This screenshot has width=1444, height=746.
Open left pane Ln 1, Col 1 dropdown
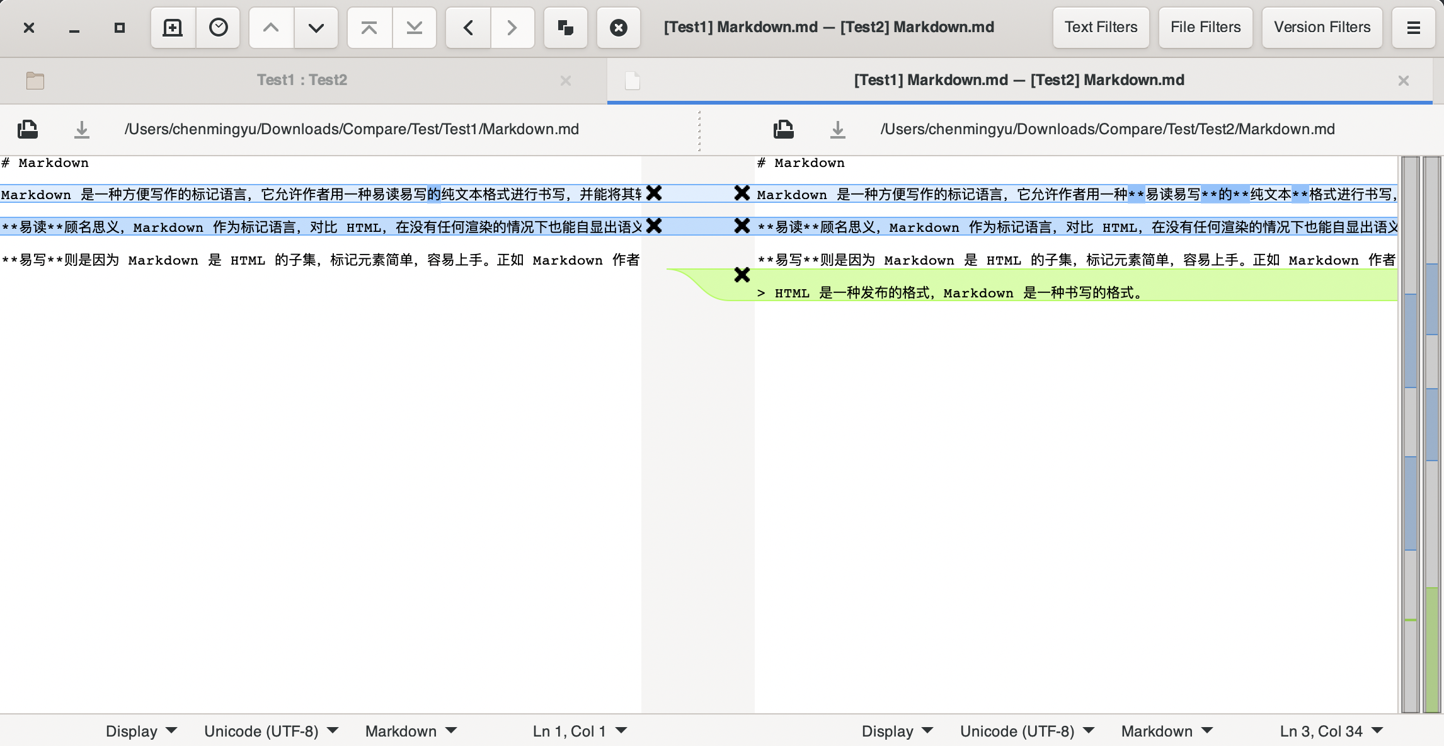pyautogui.click(x=580, y=732)
